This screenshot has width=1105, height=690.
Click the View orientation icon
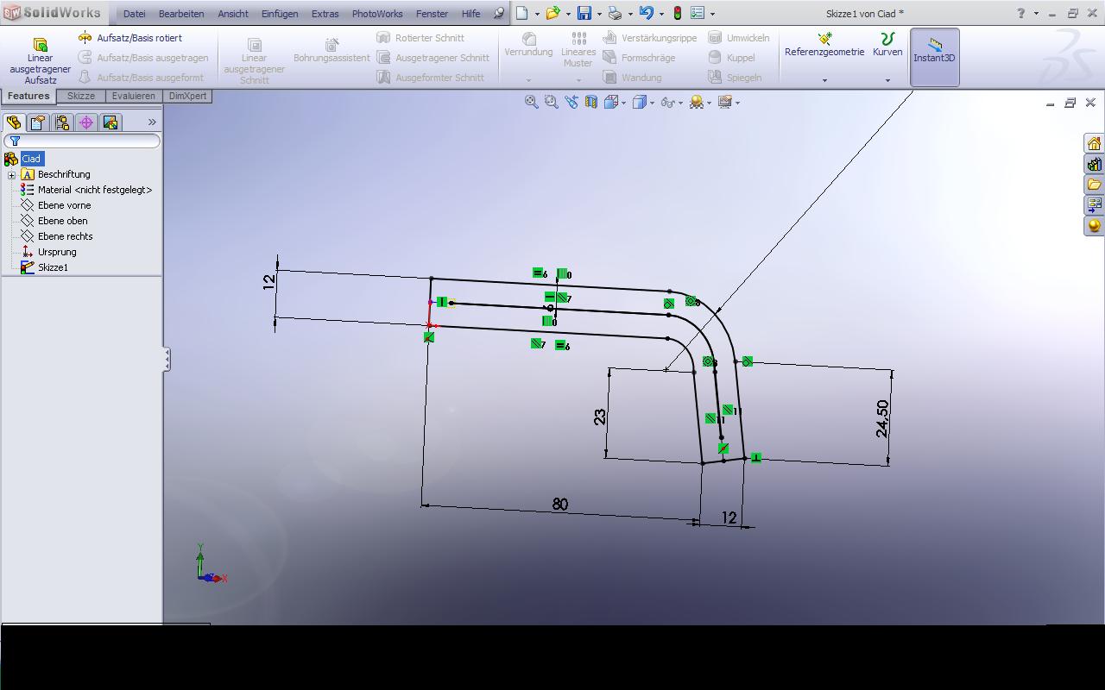[611, 102]
